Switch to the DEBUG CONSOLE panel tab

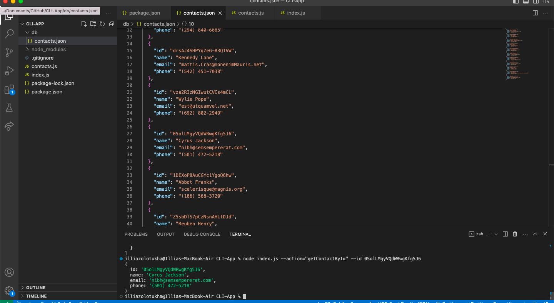202,234
